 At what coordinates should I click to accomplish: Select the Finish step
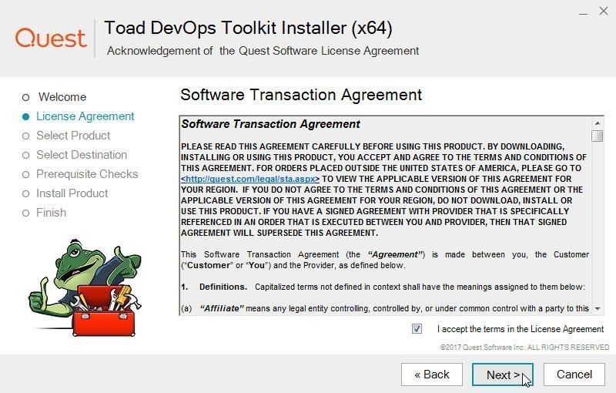(x=44, y=213)
